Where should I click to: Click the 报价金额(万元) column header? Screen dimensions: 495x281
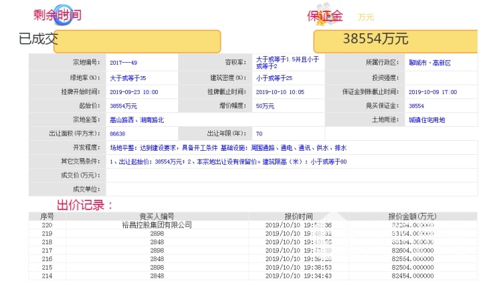point(411,216)
